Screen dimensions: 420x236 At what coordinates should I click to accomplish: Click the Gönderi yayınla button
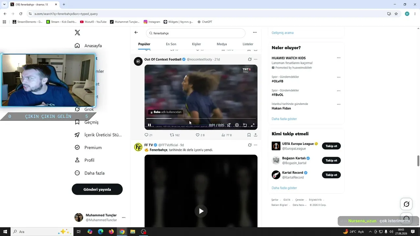[97, 189]
